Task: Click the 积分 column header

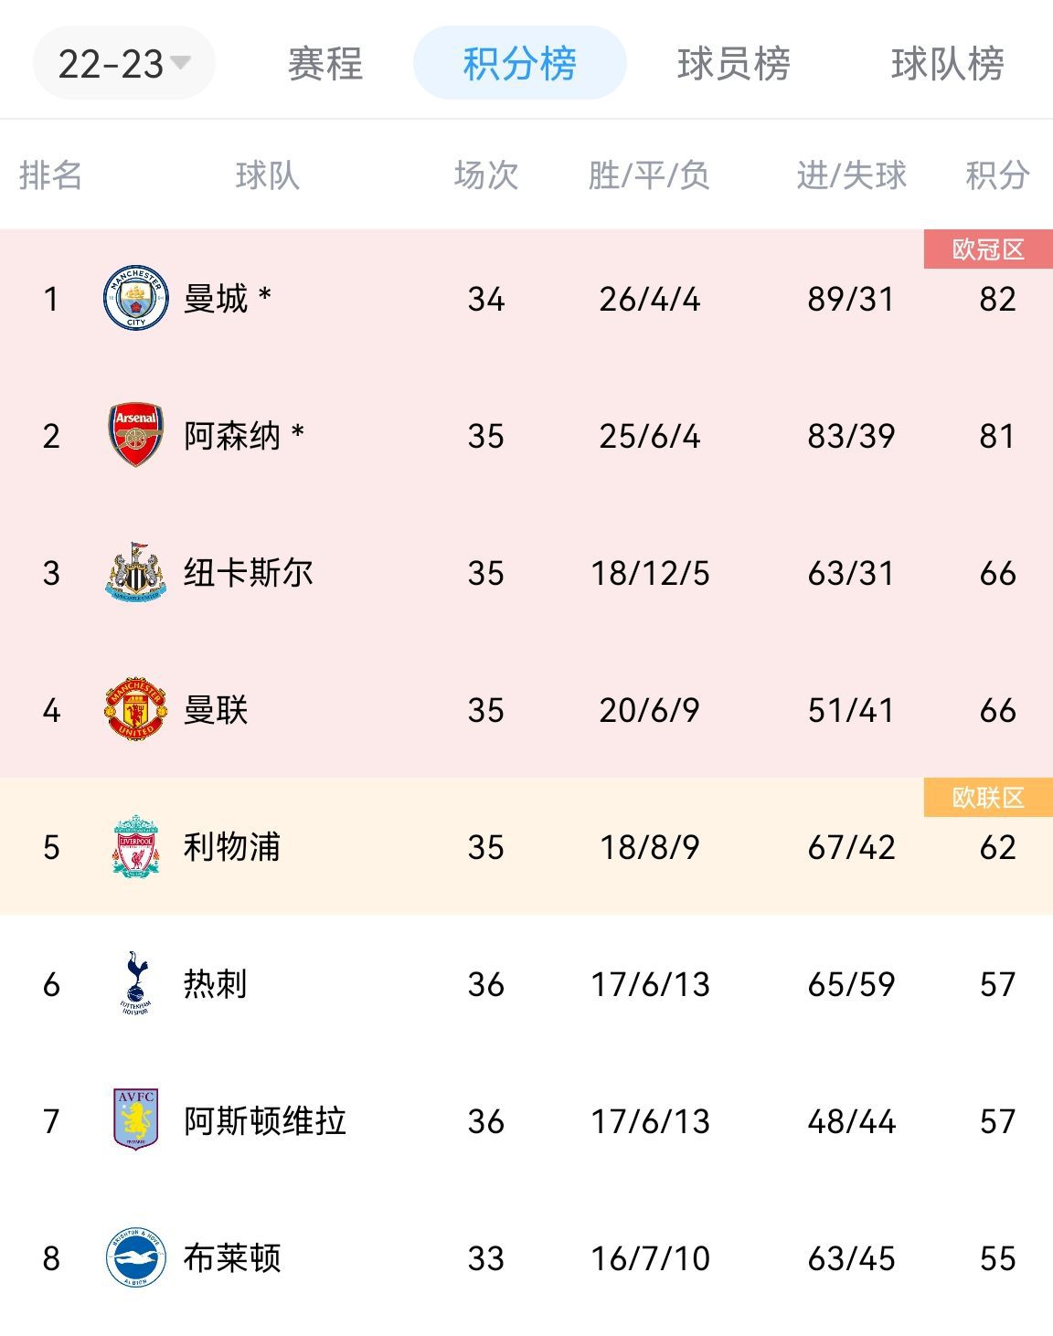Action: point(997,175)
